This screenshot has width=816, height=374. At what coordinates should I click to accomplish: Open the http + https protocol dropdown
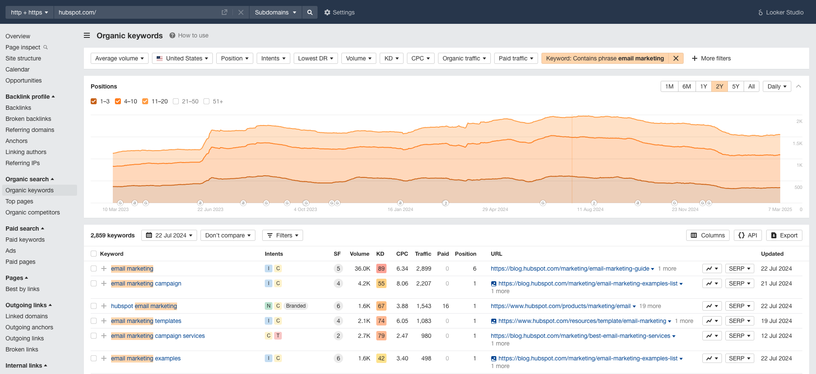point(29,12)
